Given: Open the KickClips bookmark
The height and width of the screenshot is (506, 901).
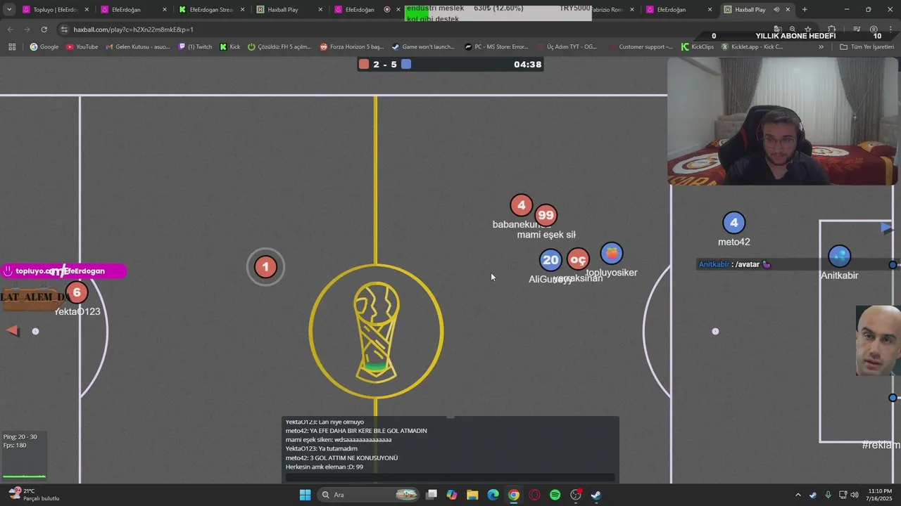Looking at the screenshot, I should [x=698, y=47].
